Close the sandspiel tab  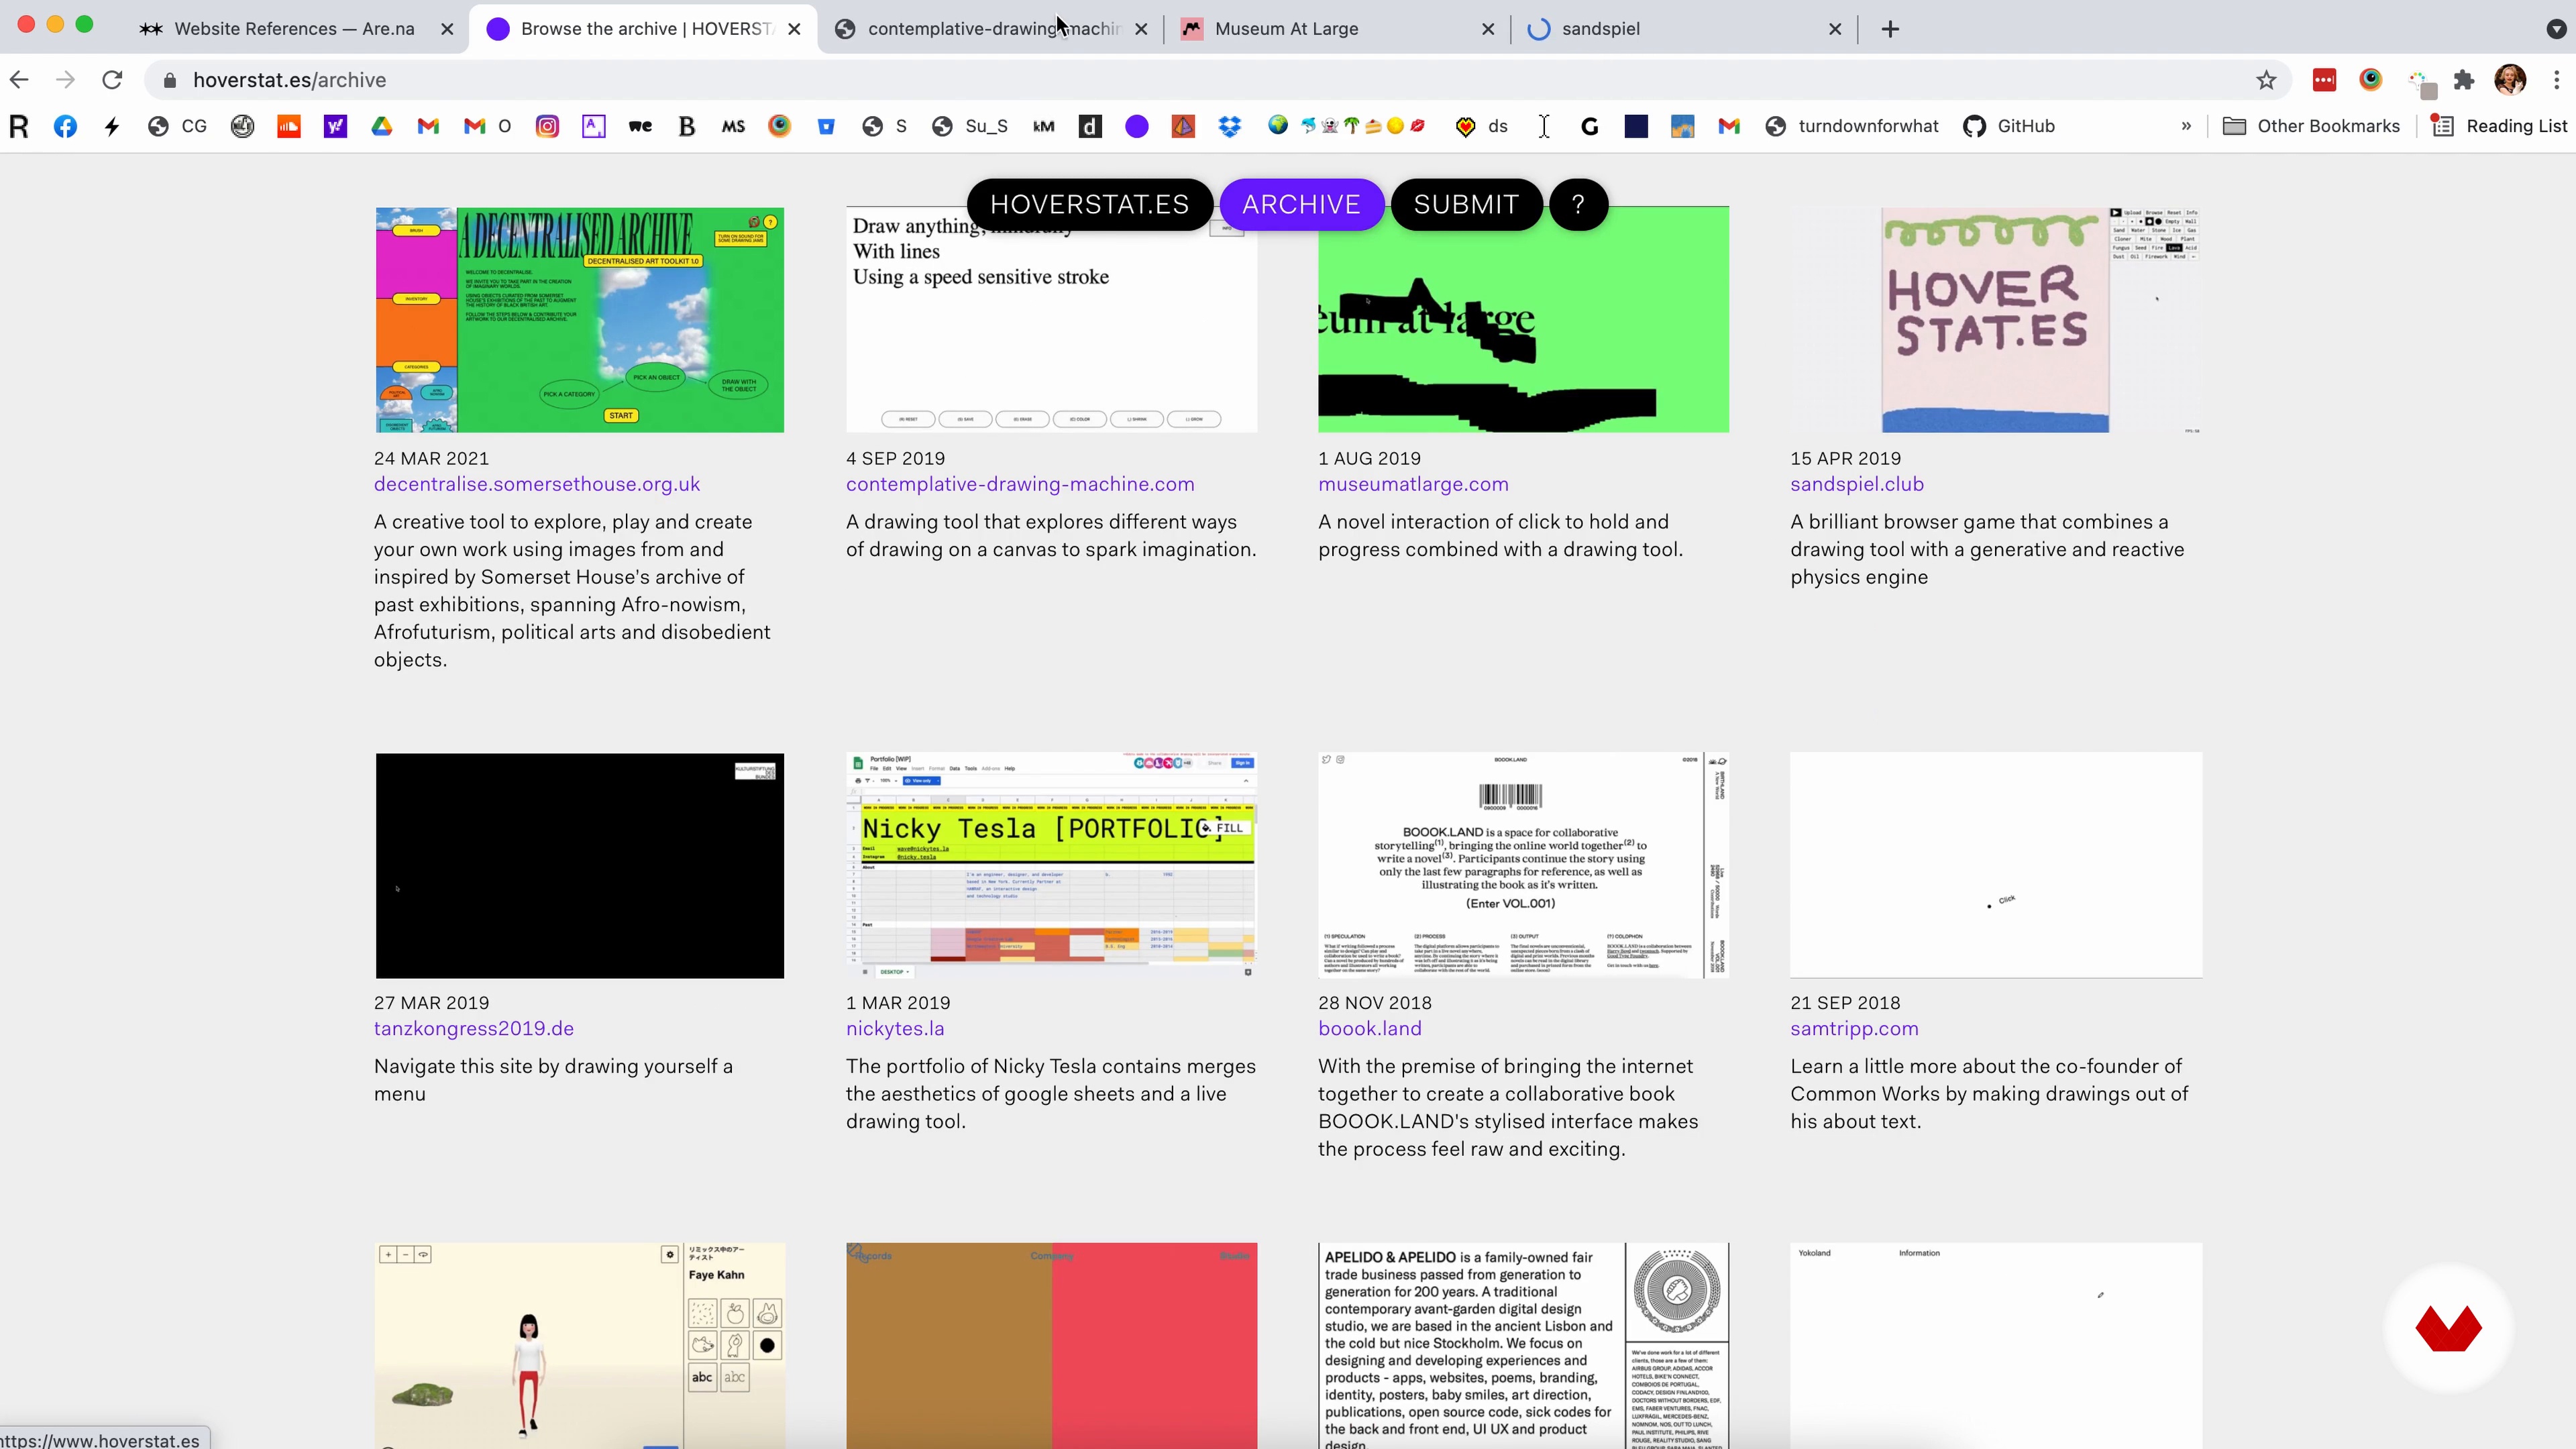tap(1835, 29)
